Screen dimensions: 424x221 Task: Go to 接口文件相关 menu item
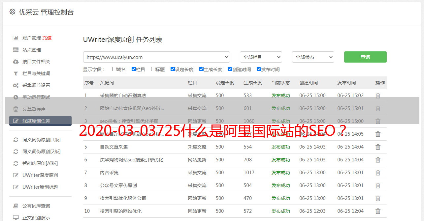point(36,62)
